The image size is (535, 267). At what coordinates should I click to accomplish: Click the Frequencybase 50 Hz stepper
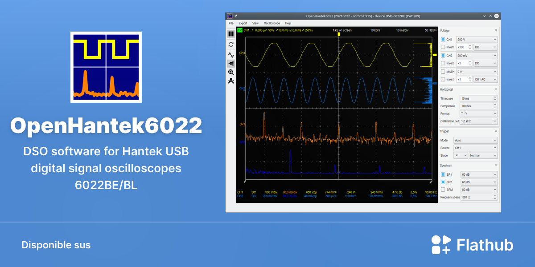[479, 197]
